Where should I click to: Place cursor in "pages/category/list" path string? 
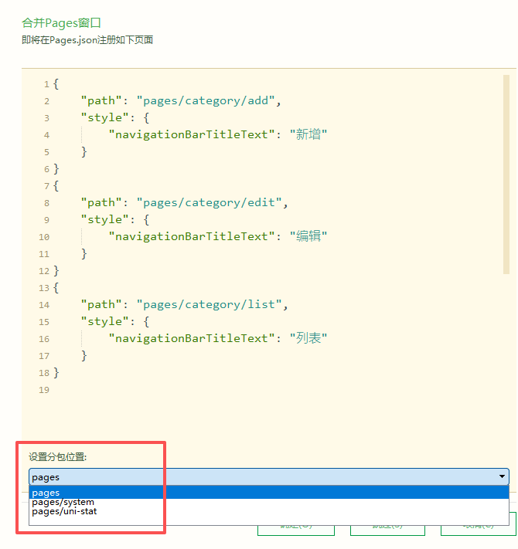pos(206,304)
